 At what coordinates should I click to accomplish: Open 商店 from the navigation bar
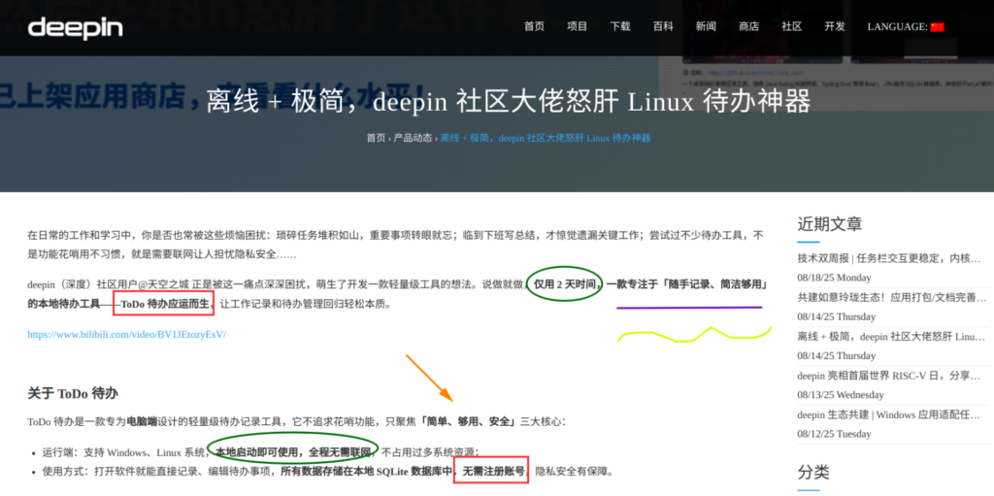748,27
